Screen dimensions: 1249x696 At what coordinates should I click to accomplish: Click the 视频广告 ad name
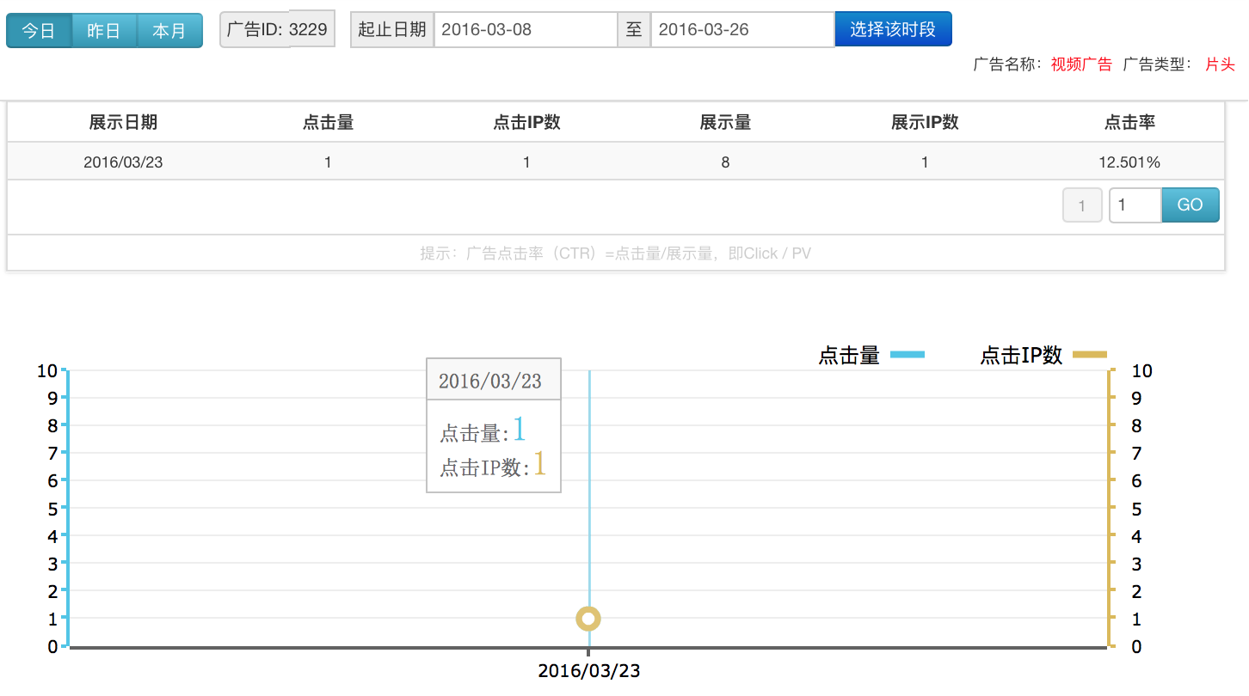tap(1081, 64)
